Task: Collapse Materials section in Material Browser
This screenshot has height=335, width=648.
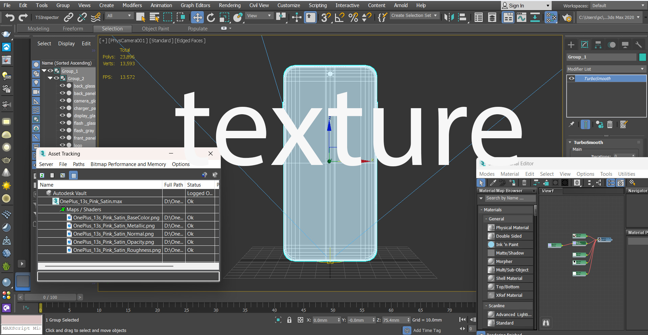Action: click(x=481, y=210)
